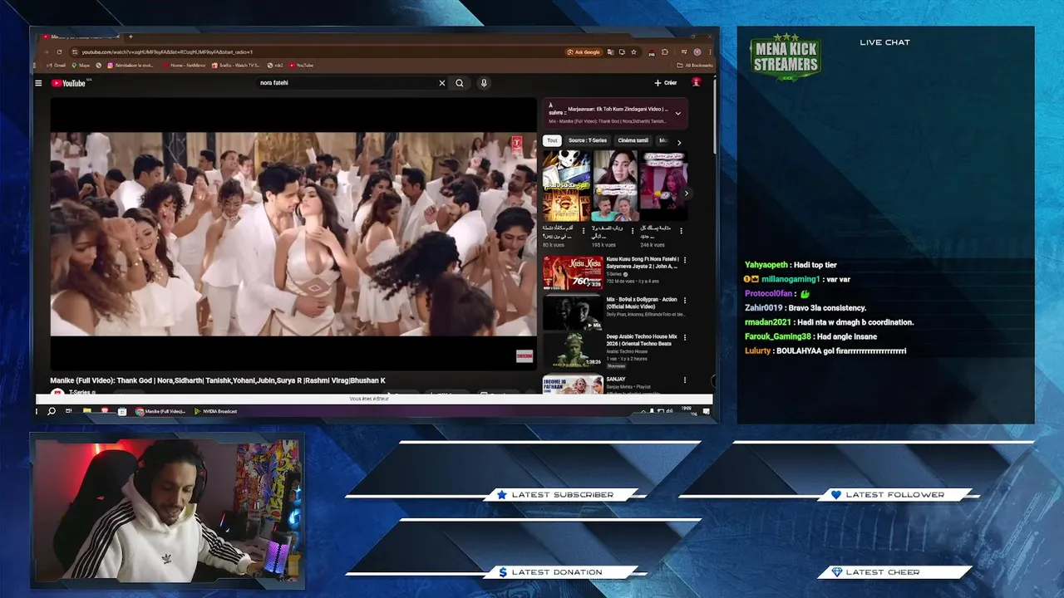Show the next Shorts with the shelf arrow

687,194
